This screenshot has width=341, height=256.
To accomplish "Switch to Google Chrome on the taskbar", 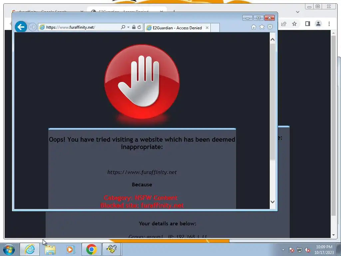I will point(91,249).
